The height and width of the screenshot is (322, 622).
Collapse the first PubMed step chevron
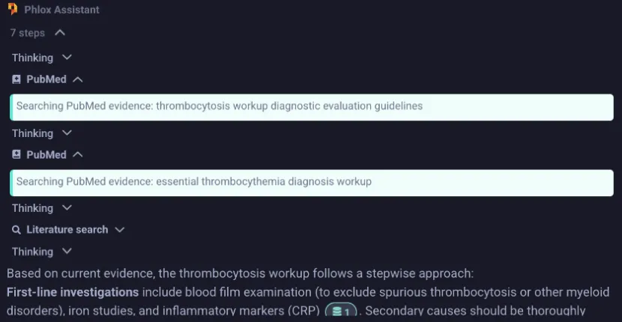tap(78, 79)
